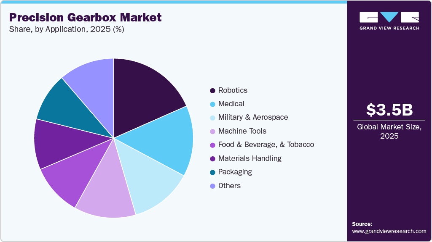Click the violet Food & Beverage pie slice

tap(76, 170)
